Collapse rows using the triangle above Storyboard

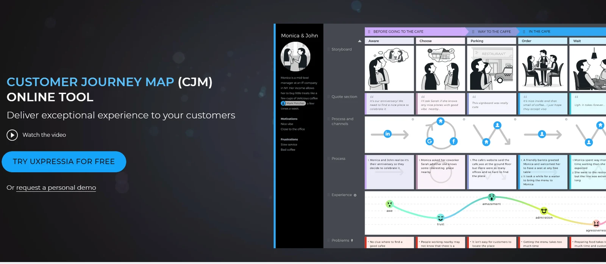(x=359, y=41)
